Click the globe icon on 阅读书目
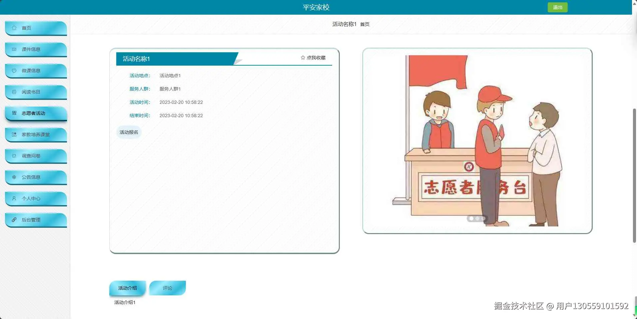Screen dimensions: 637x319 (14, 92)
